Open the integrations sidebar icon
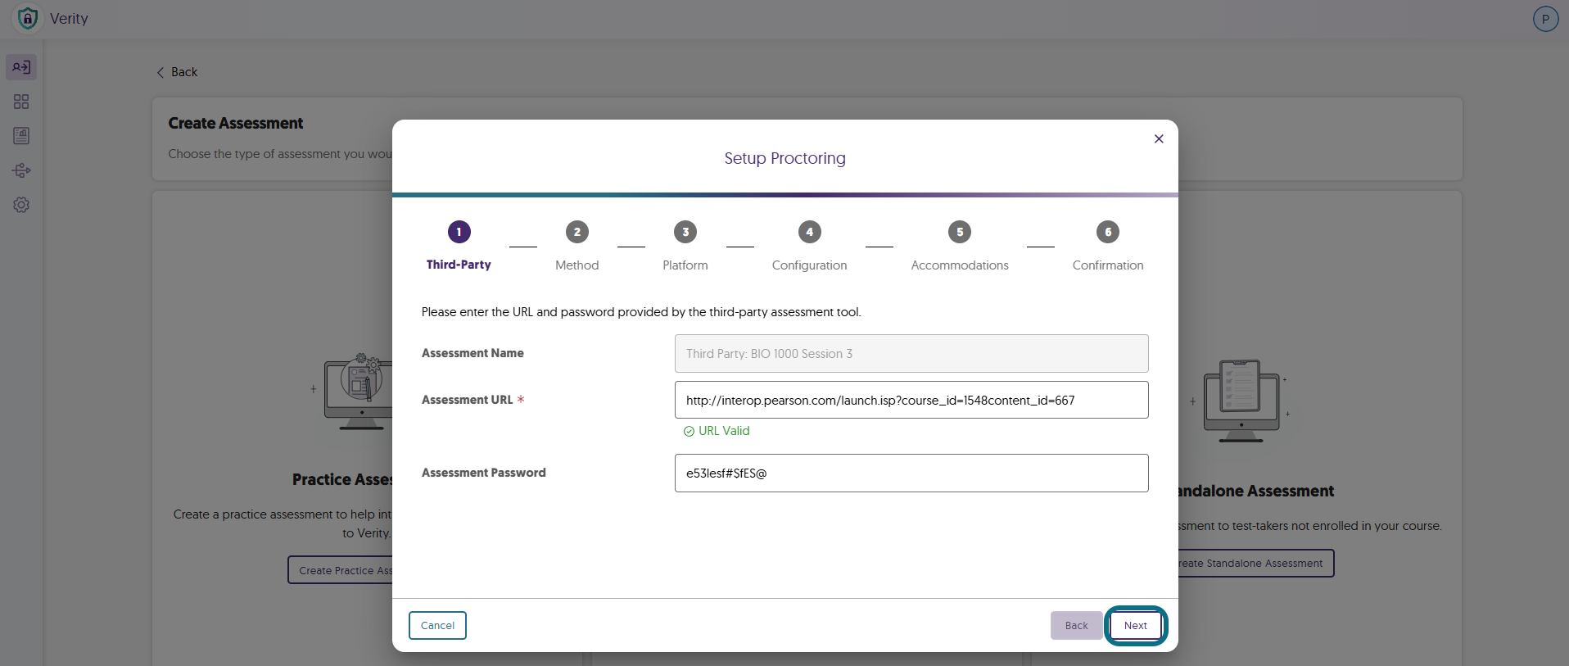Screen dimensions: 1569x666 click(x=21, y=170)
